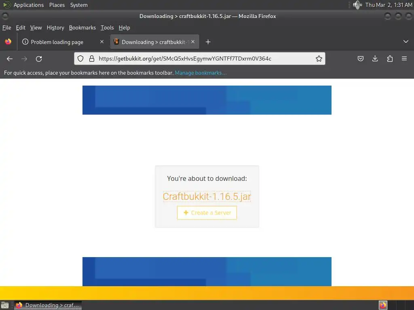Open Firefox hamburger application menu

(404, 59)
